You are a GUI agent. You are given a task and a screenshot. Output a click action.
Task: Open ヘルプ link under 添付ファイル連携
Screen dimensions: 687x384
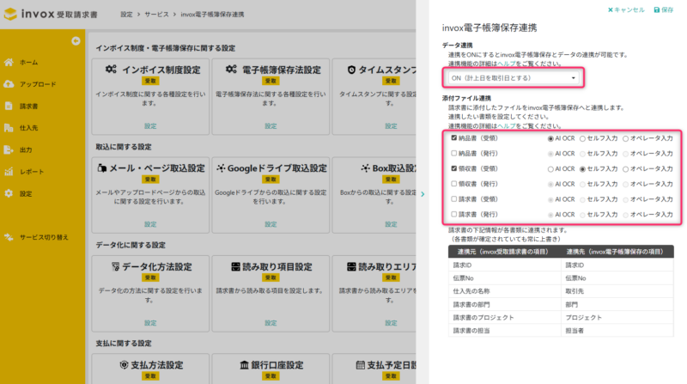click(x=507, y=125)
